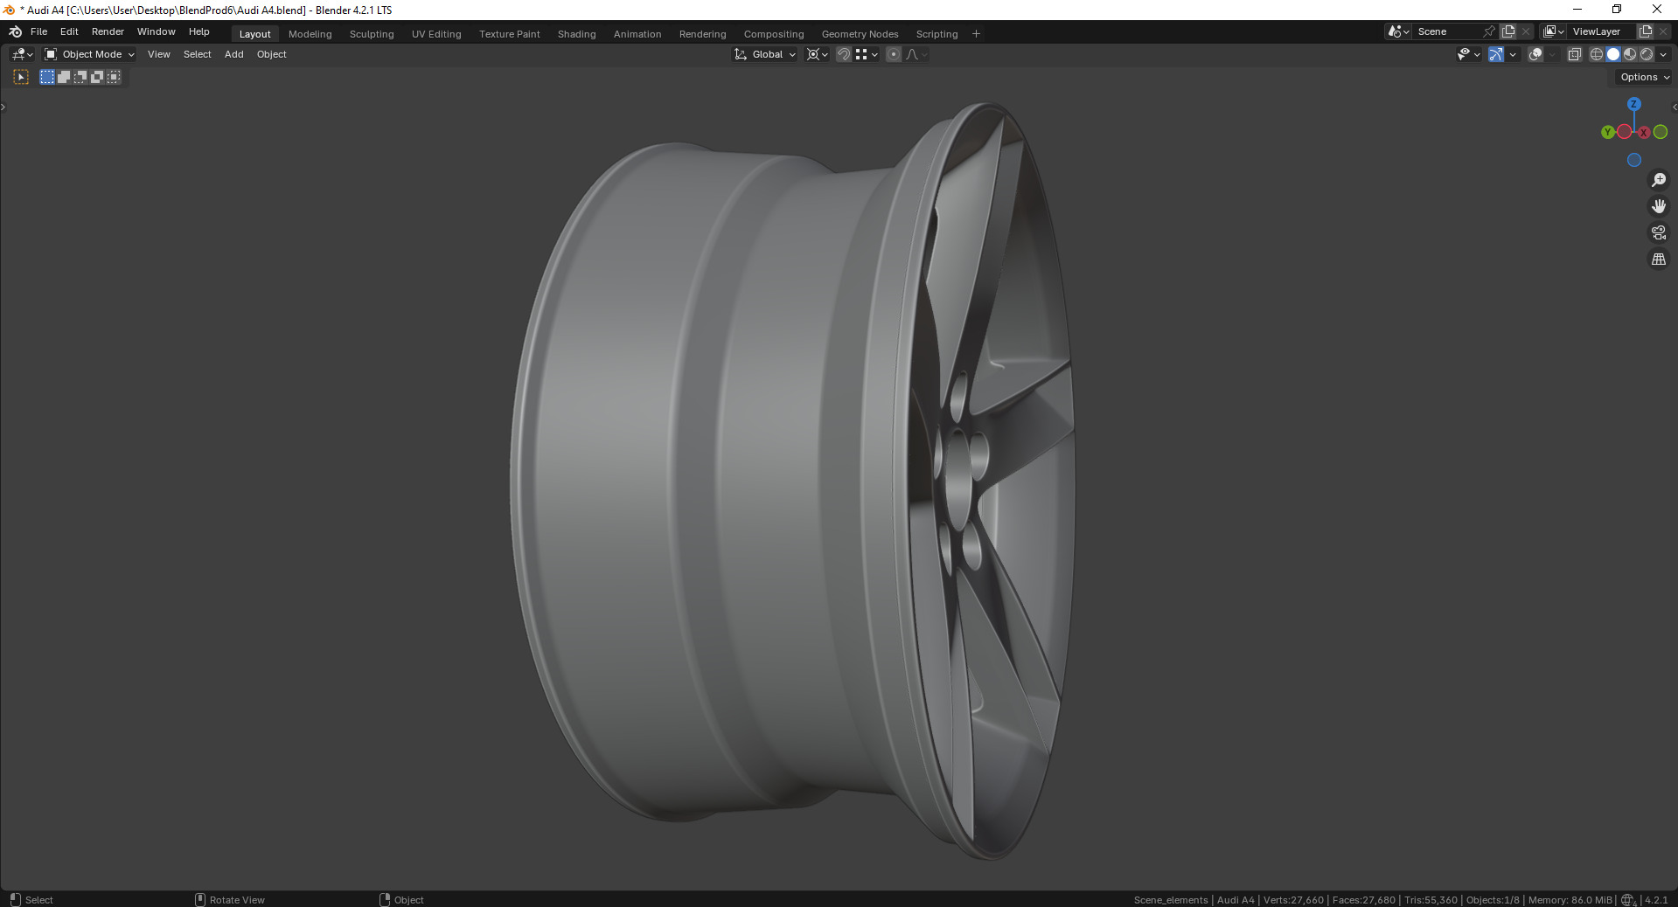
Task: Open selectability and visibility dropdown
Action: 1469,54
